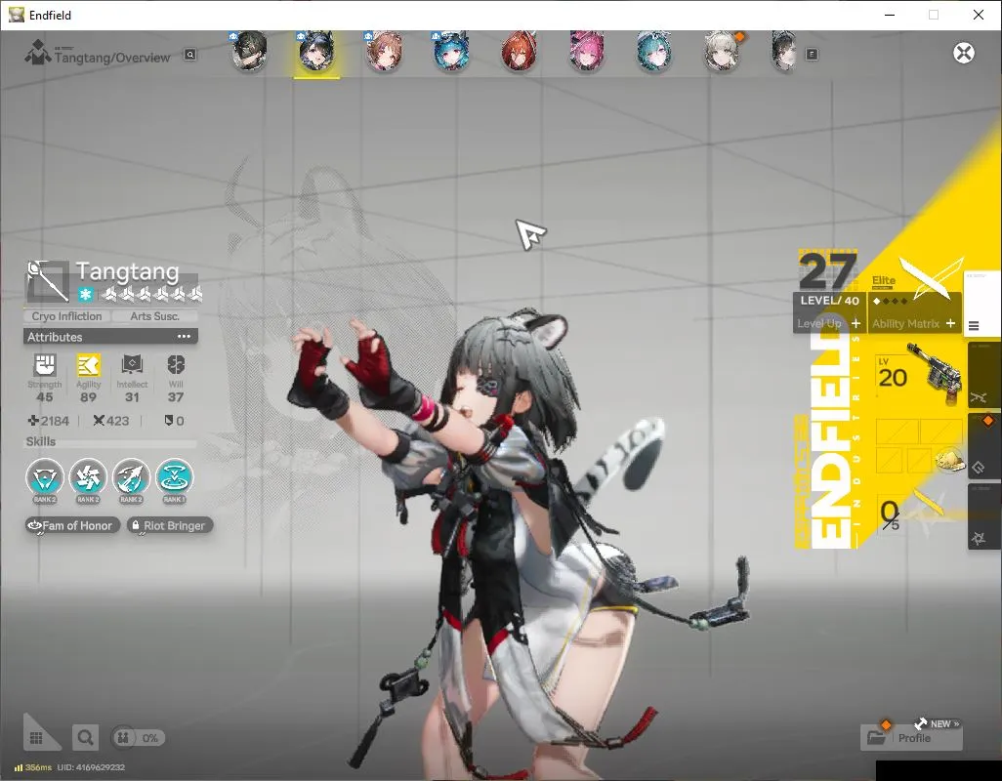1002x781 pixels.
Task: Click the Cryo element snowflake icon
Action: tap(86, 295)
